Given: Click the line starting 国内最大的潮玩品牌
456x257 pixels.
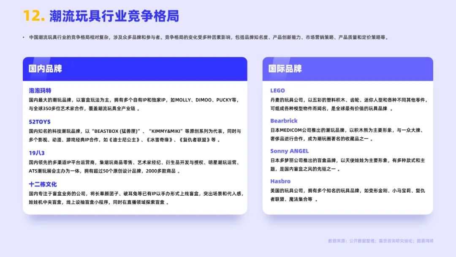Looking at the screenshot, I should (134, 100).
